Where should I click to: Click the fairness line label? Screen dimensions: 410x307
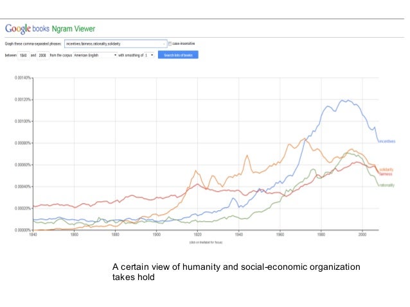pyautogui.click(x=386, y=174)
